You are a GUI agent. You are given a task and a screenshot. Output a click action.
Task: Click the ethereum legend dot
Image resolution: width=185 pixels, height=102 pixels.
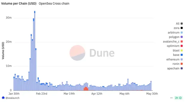coord(181,59)
